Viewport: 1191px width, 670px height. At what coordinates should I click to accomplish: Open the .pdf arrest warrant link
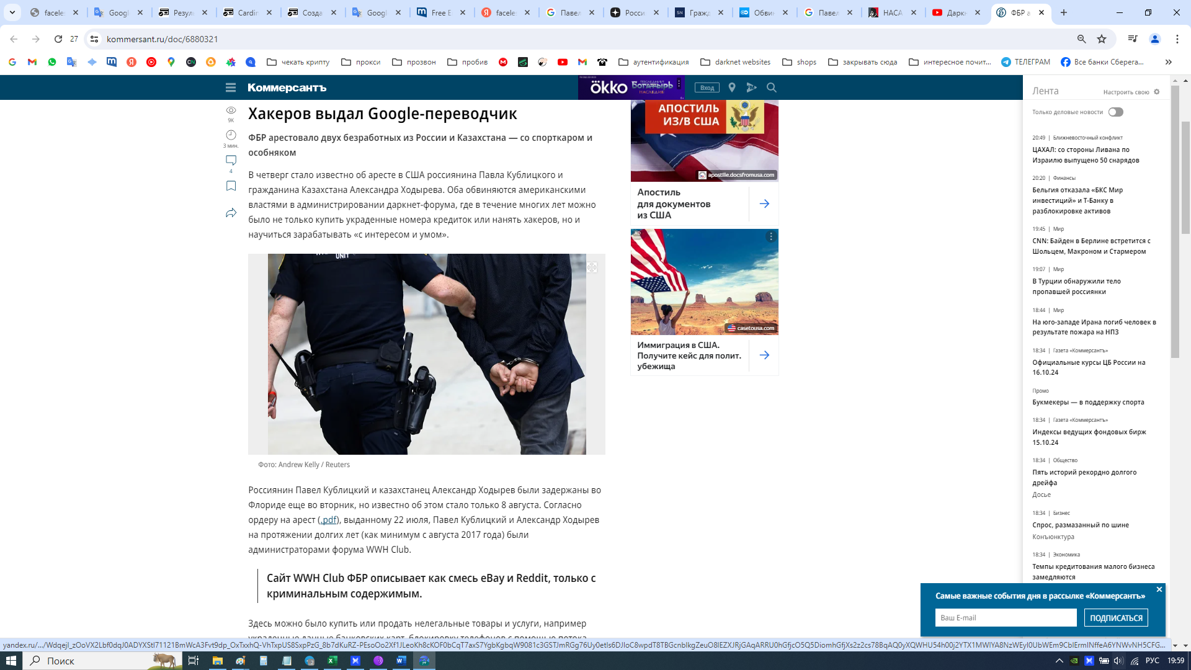pos(328,520)
